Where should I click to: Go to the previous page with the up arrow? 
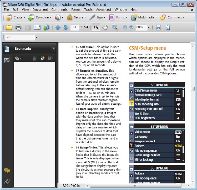pyautogui.click(x=58, y=27)
